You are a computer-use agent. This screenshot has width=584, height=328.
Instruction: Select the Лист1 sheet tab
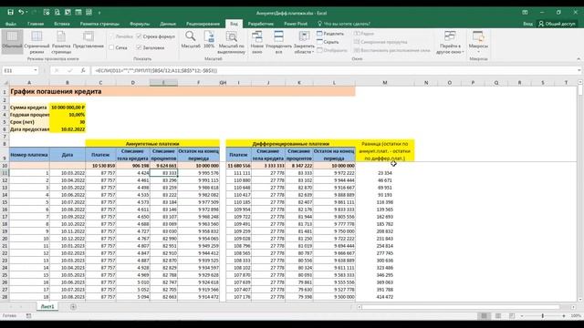[47, 306]
